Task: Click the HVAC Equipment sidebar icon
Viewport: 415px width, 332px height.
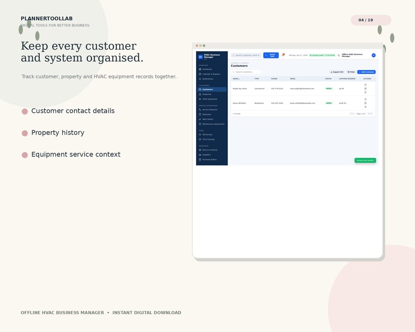Action: (200, 99)
